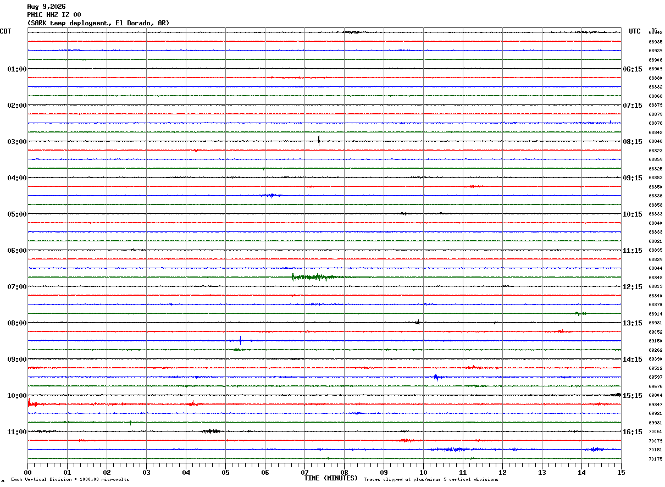
Task: Click the vertical division microvolts scale note
Action: [70, 480]
